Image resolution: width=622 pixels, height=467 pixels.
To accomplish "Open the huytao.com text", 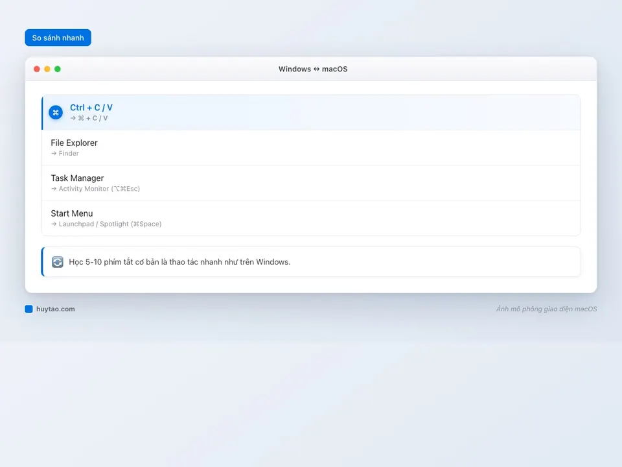I will 56,309.
